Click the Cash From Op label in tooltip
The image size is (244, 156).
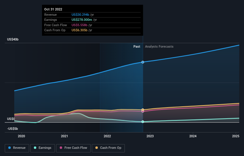(55, 30)
